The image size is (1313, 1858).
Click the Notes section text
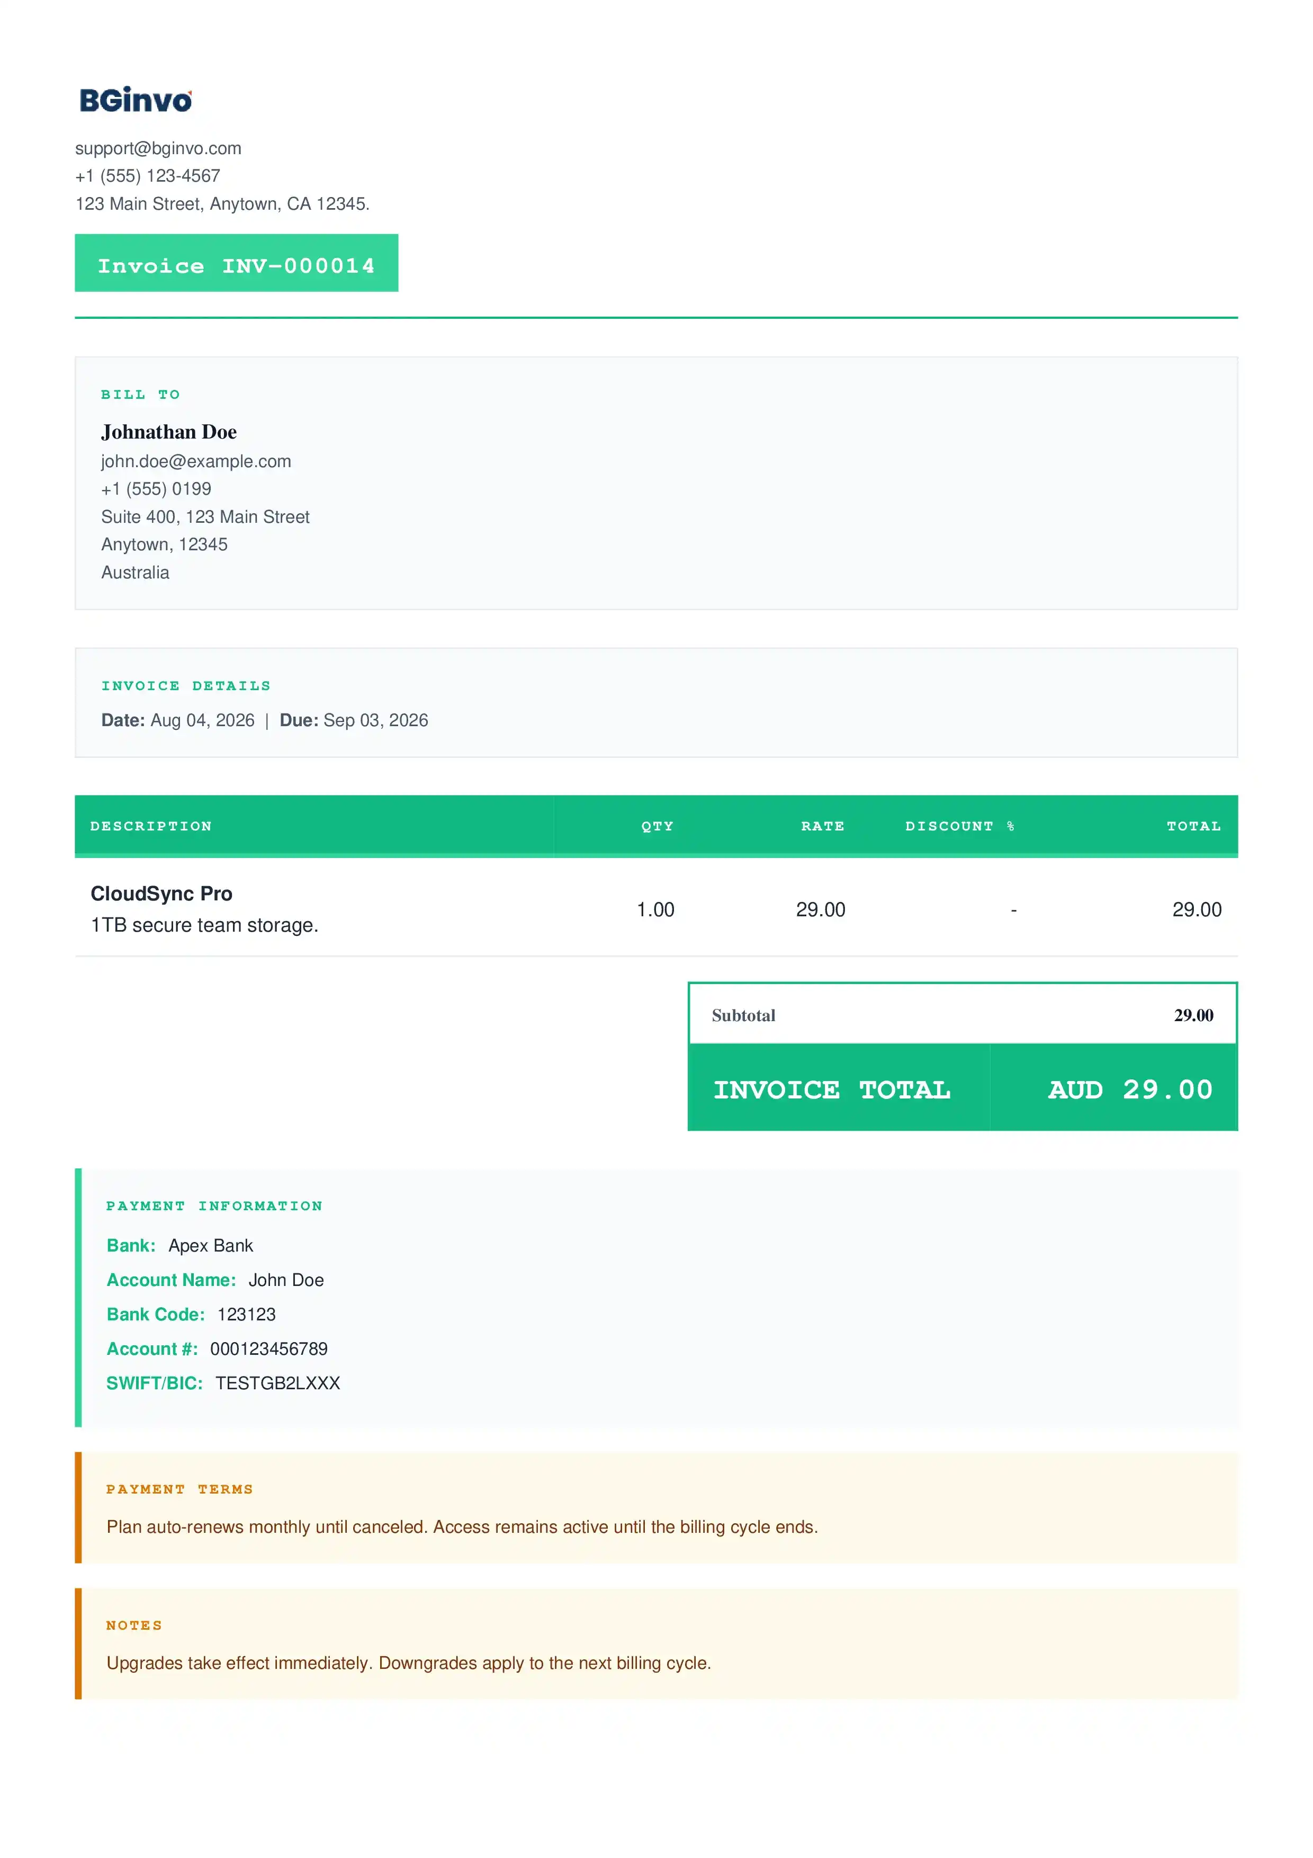click(x=409, y=1663)
